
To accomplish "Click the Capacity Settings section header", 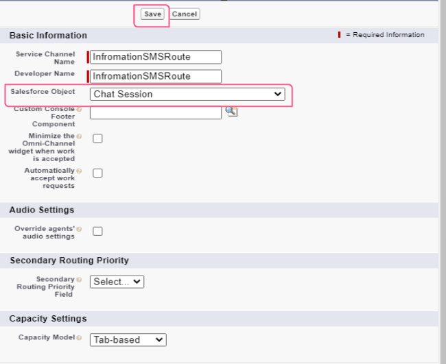I will point(48,319).
